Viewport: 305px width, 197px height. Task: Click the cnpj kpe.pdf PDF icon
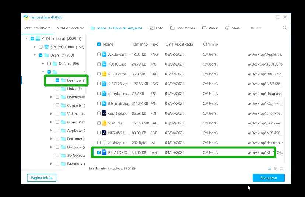point(104,113)
